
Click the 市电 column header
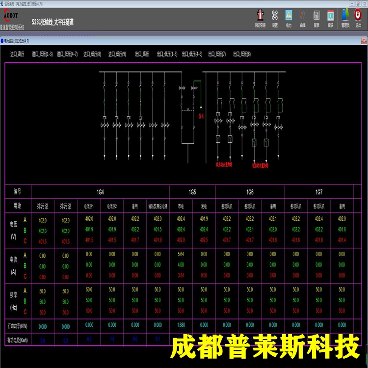click(x=181, y=206)
